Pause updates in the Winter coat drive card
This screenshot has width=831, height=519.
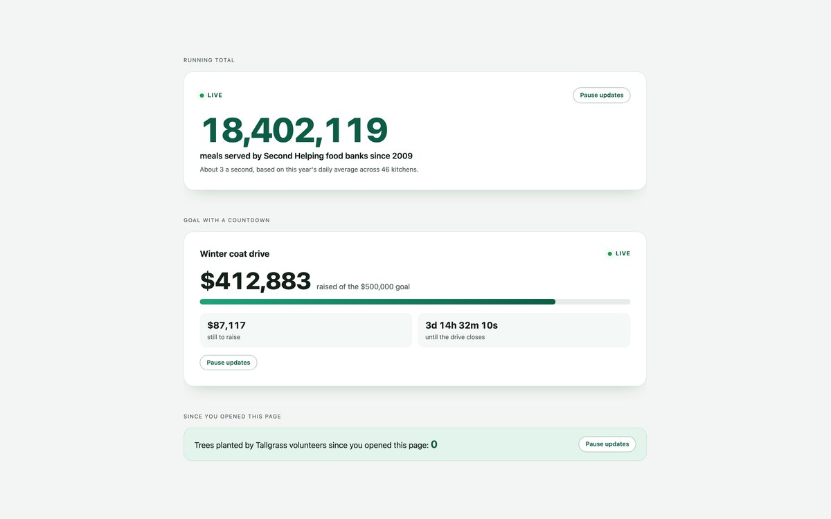click(229, 363)
